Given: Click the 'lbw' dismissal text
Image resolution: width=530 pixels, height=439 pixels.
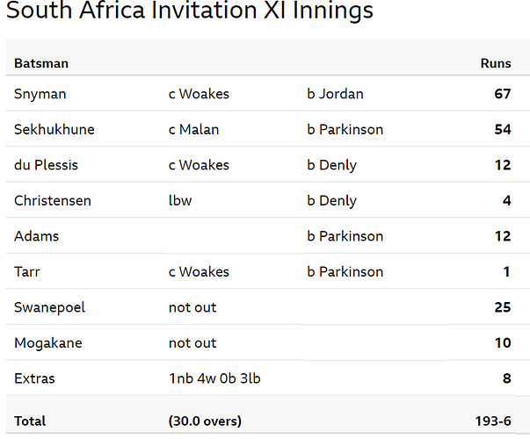Looking at the screenshot, I should point(180,201).
